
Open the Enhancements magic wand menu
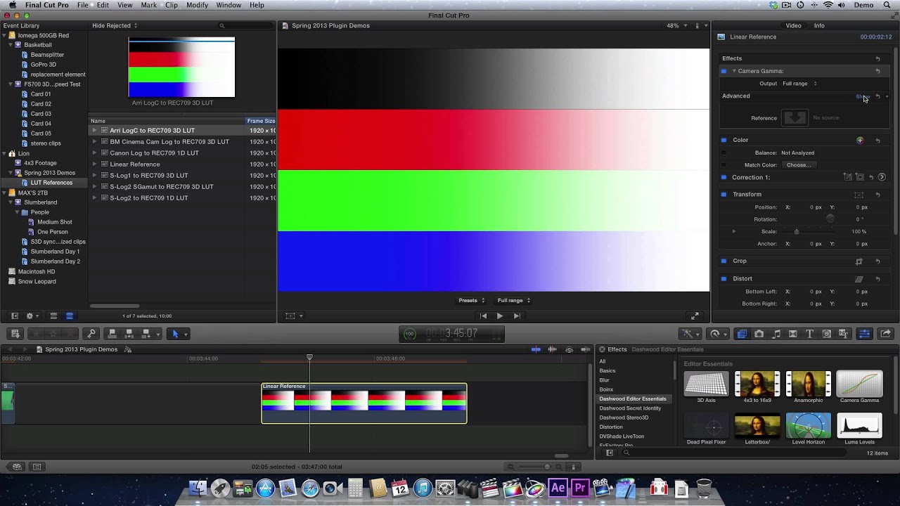[689, 334]
